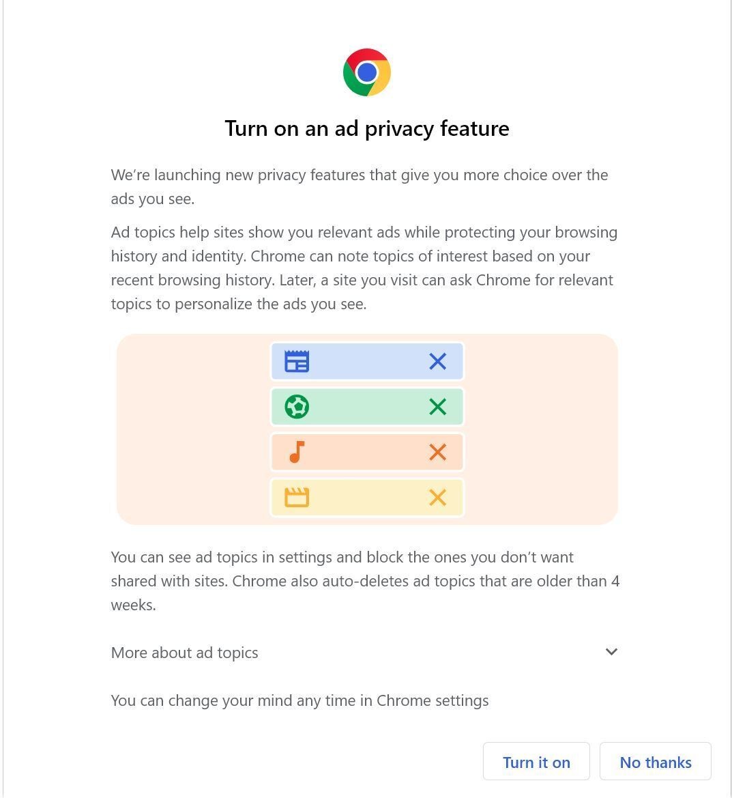
Task: Decline with the No thanks button
Action: [655, 761]
